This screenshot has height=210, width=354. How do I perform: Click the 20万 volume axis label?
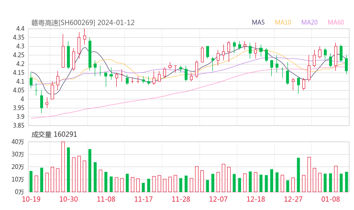point(18,167)
